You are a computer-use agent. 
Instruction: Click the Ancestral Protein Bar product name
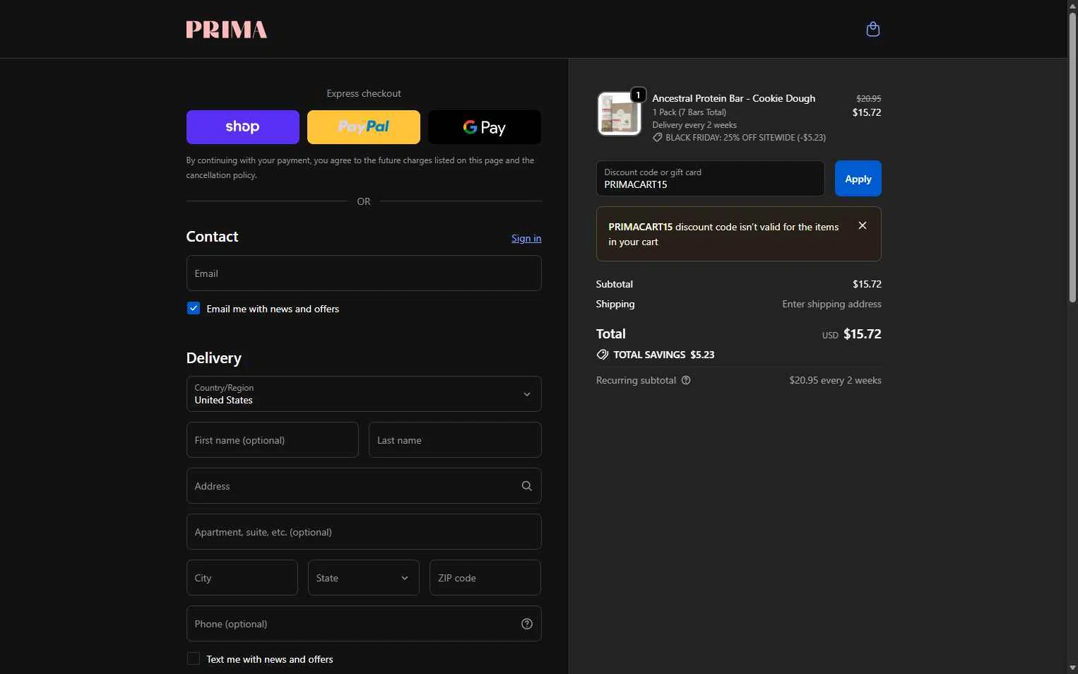coord(733,98)
